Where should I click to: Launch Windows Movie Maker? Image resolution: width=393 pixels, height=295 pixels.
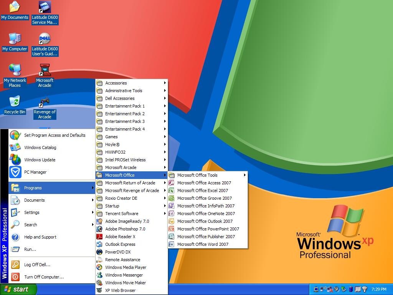132,283
